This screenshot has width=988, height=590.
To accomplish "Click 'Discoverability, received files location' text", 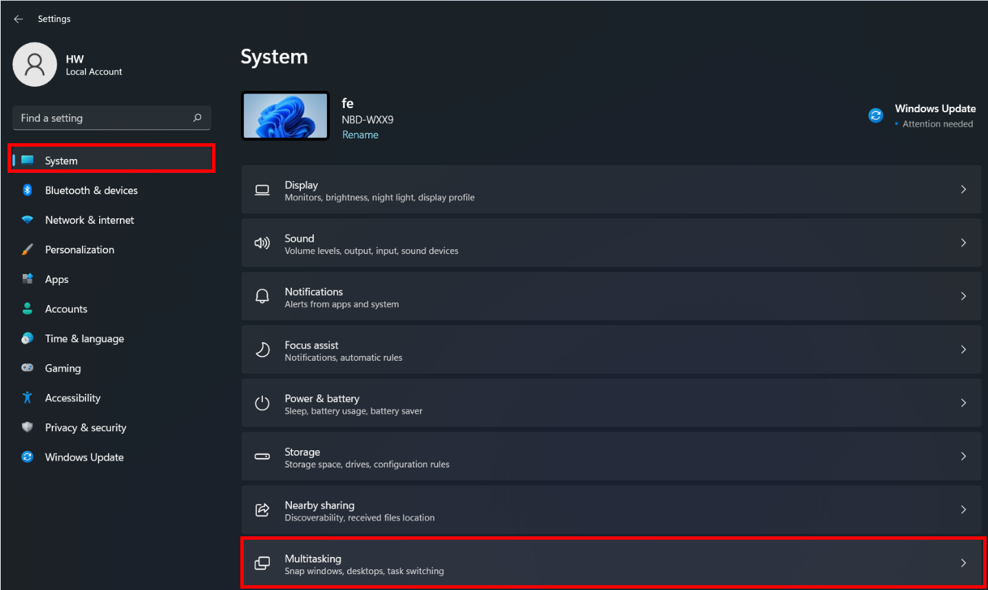I will [360, 518].
